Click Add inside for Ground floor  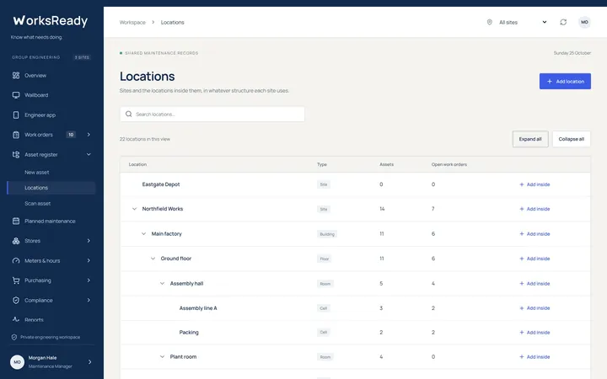534,259
